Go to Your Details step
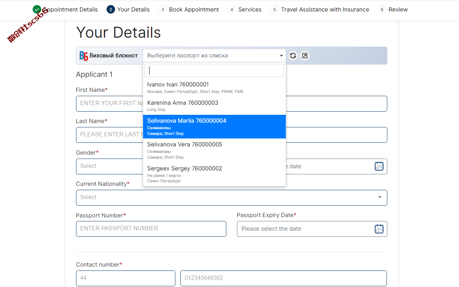Viewport: 459px width, 287px height. pyautogui.click(x=128, y=10)
